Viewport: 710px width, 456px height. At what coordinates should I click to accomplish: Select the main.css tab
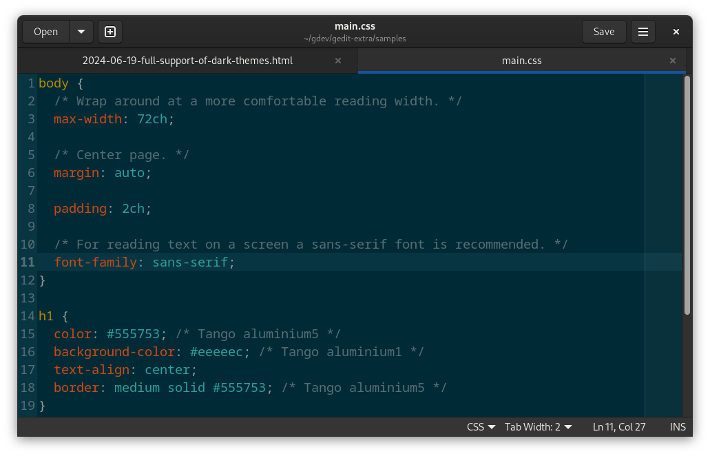(x=521, y=61)
